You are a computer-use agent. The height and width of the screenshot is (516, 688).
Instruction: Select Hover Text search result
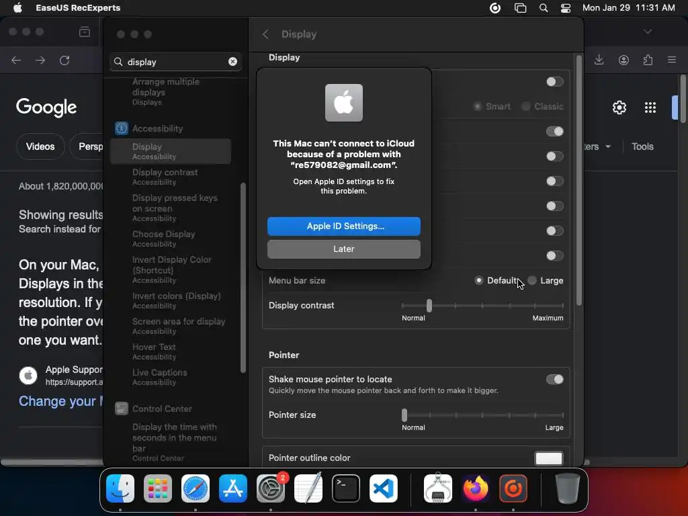coord(171,351)
